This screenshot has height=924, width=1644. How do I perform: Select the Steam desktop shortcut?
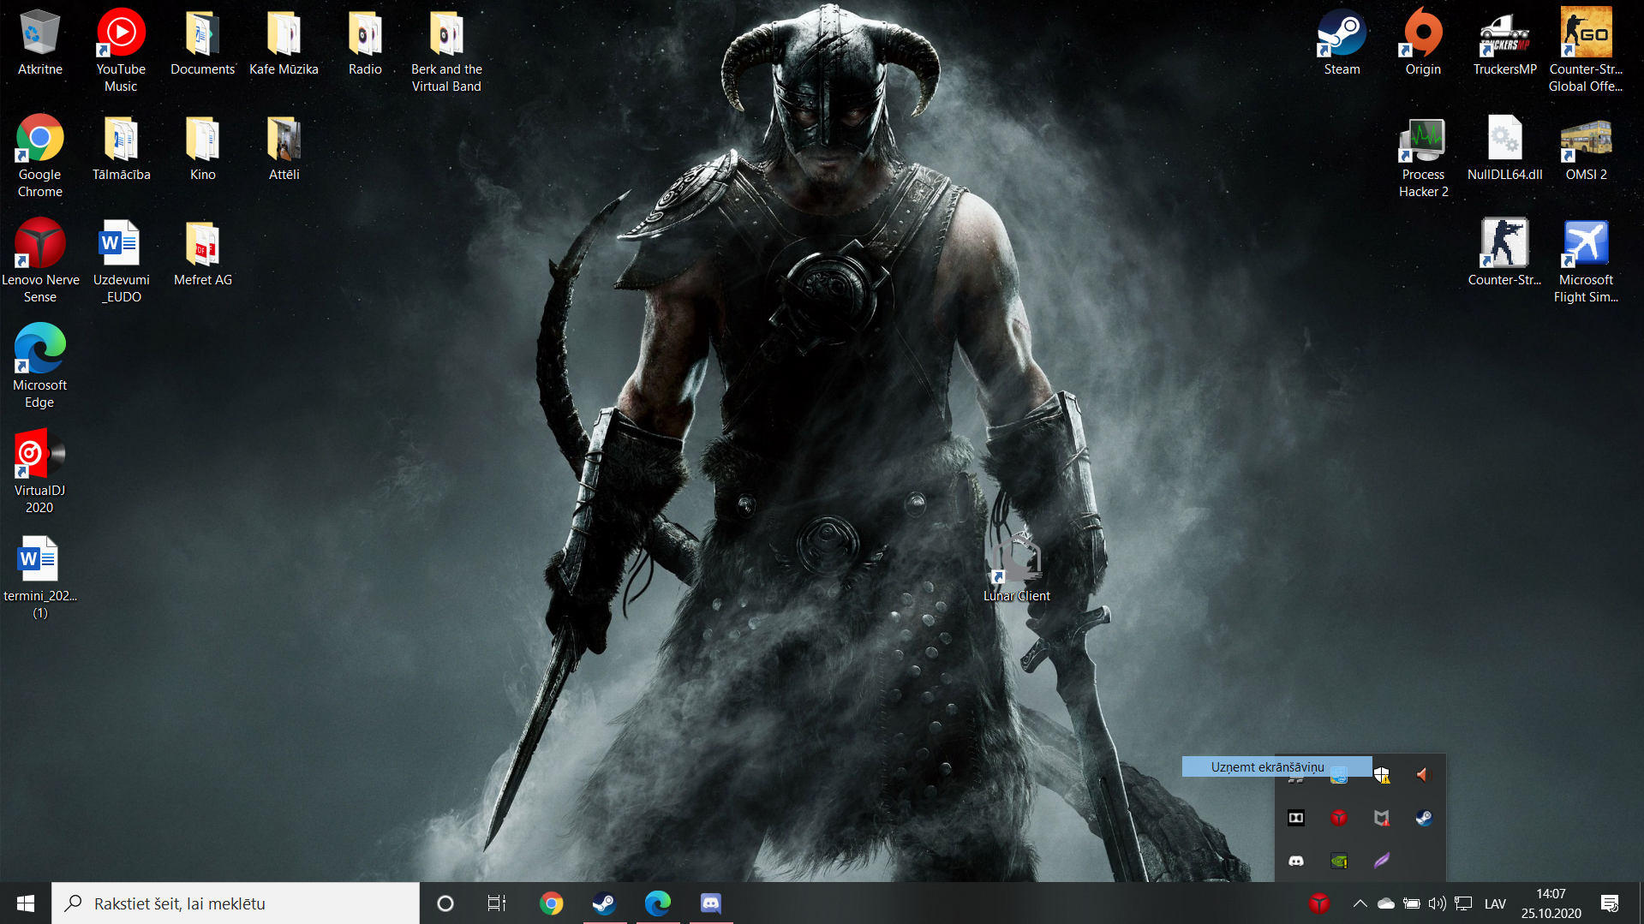point(1342,43)
